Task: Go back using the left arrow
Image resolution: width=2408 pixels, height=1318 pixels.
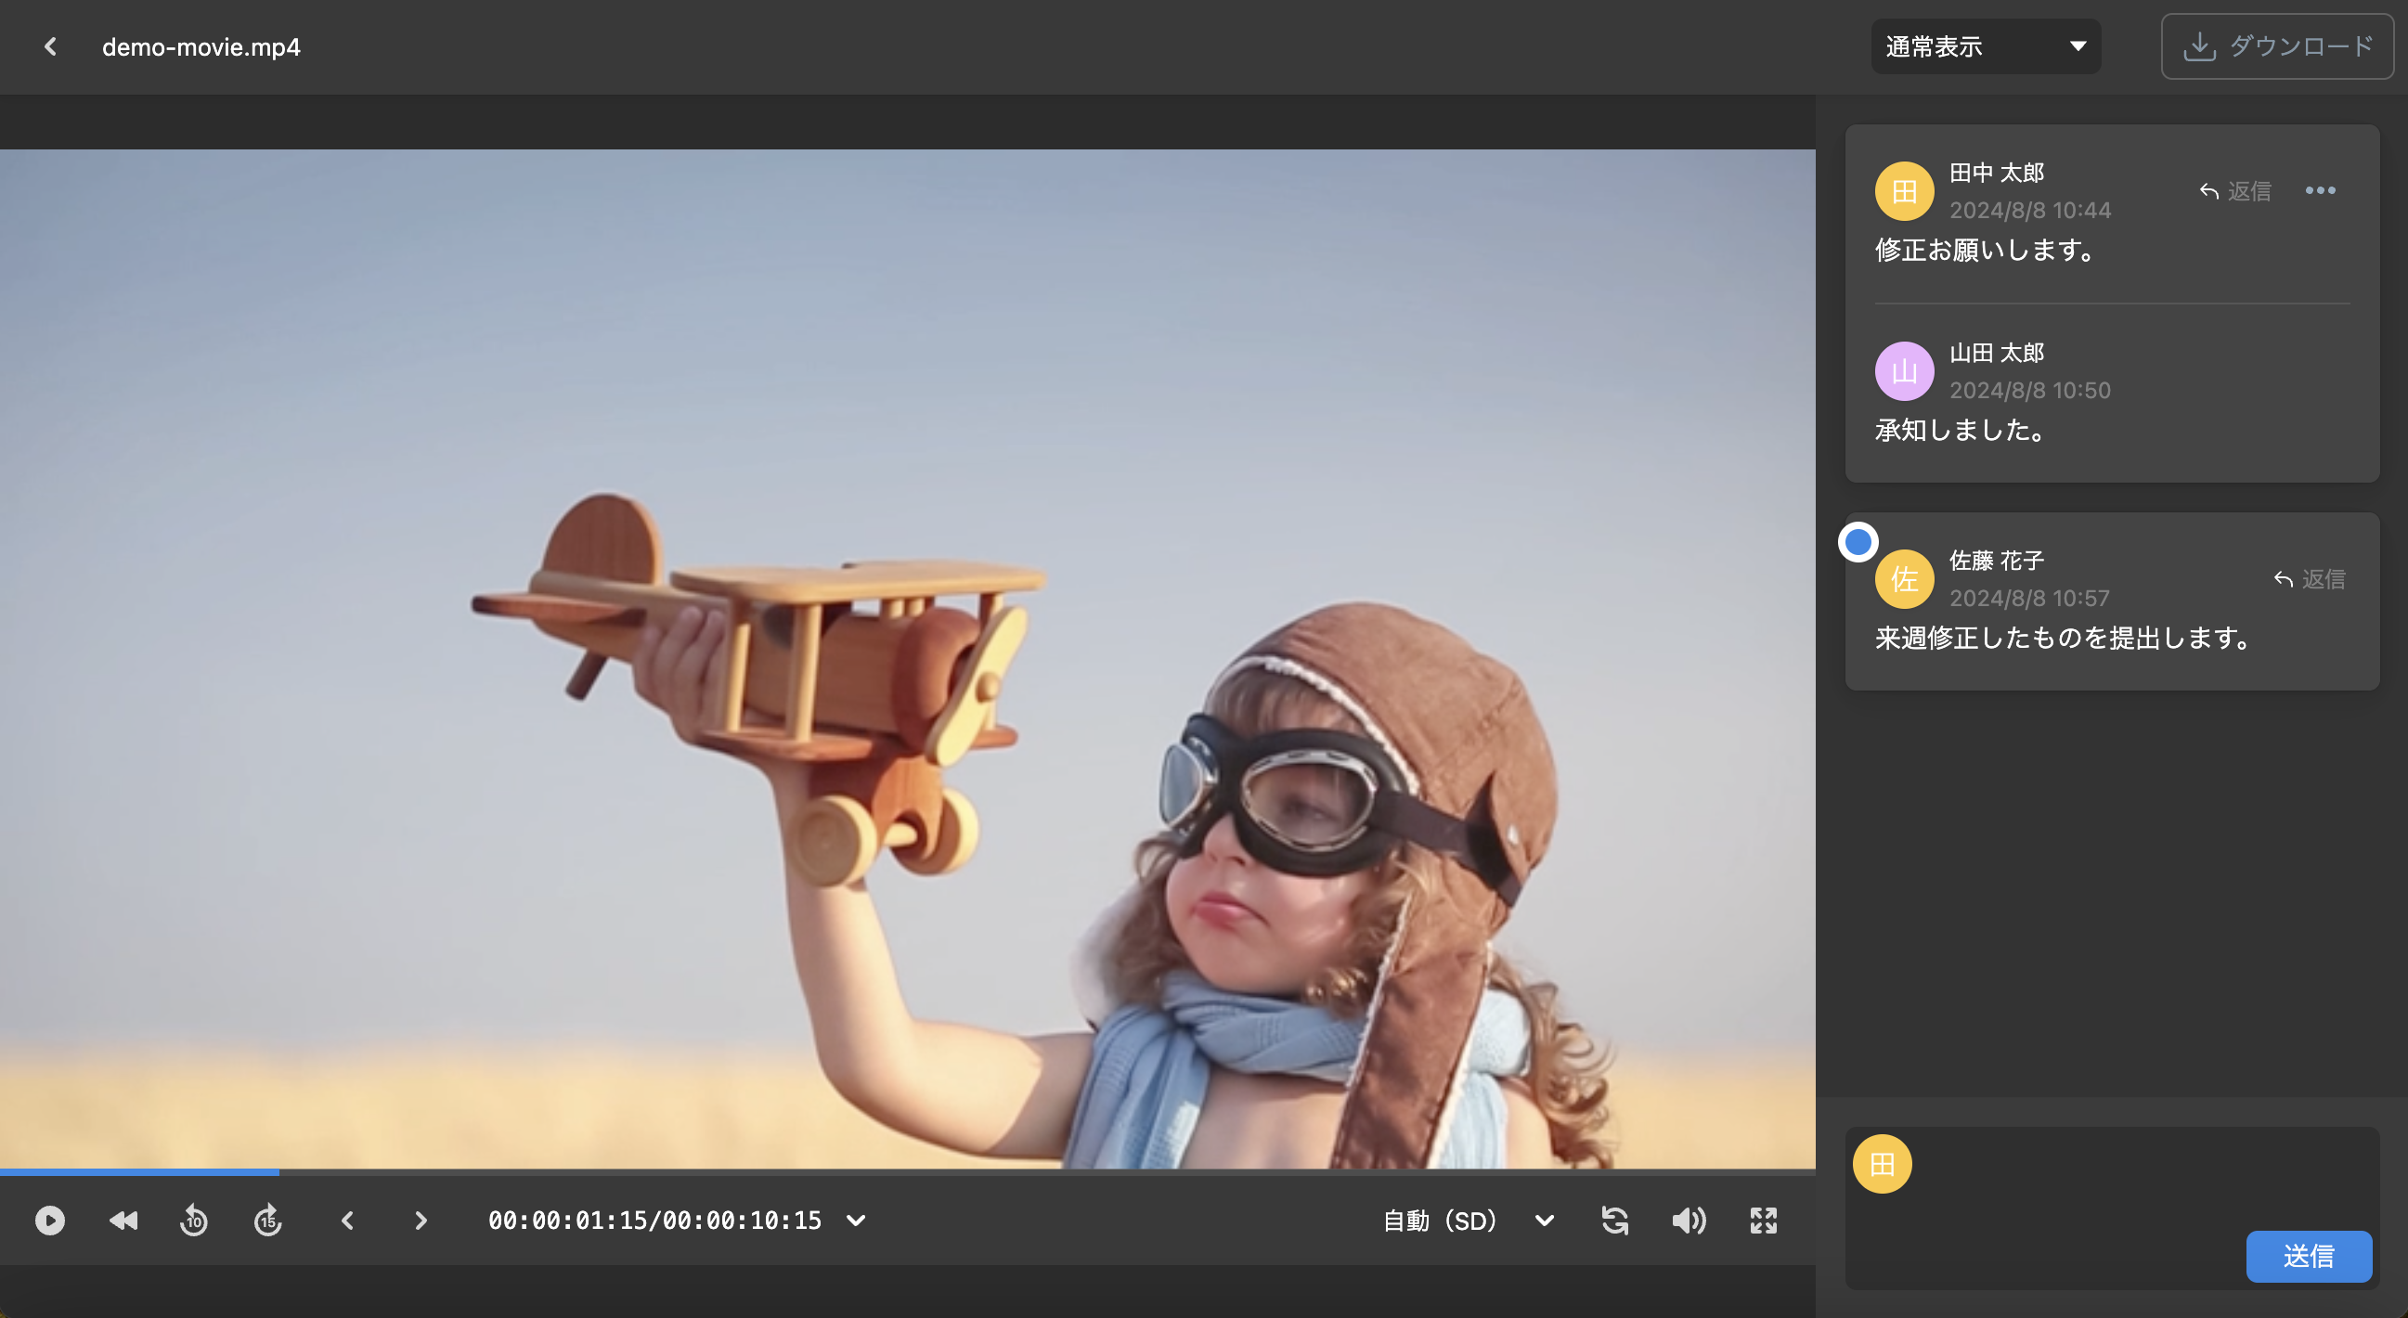Action: coord(50,46)
